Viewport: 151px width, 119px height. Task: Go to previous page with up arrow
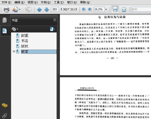[39, 10]
